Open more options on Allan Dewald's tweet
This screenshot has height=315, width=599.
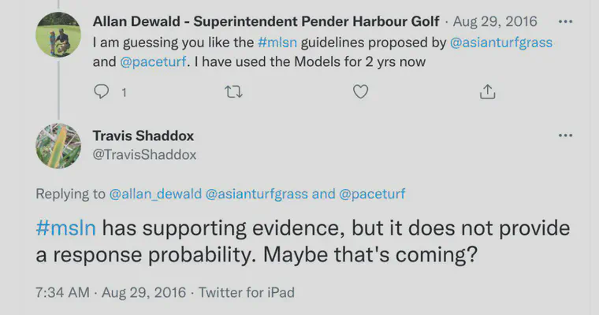[565, 22]
